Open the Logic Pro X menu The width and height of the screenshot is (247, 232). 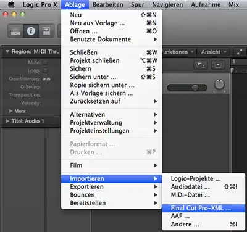click(40, 4)
